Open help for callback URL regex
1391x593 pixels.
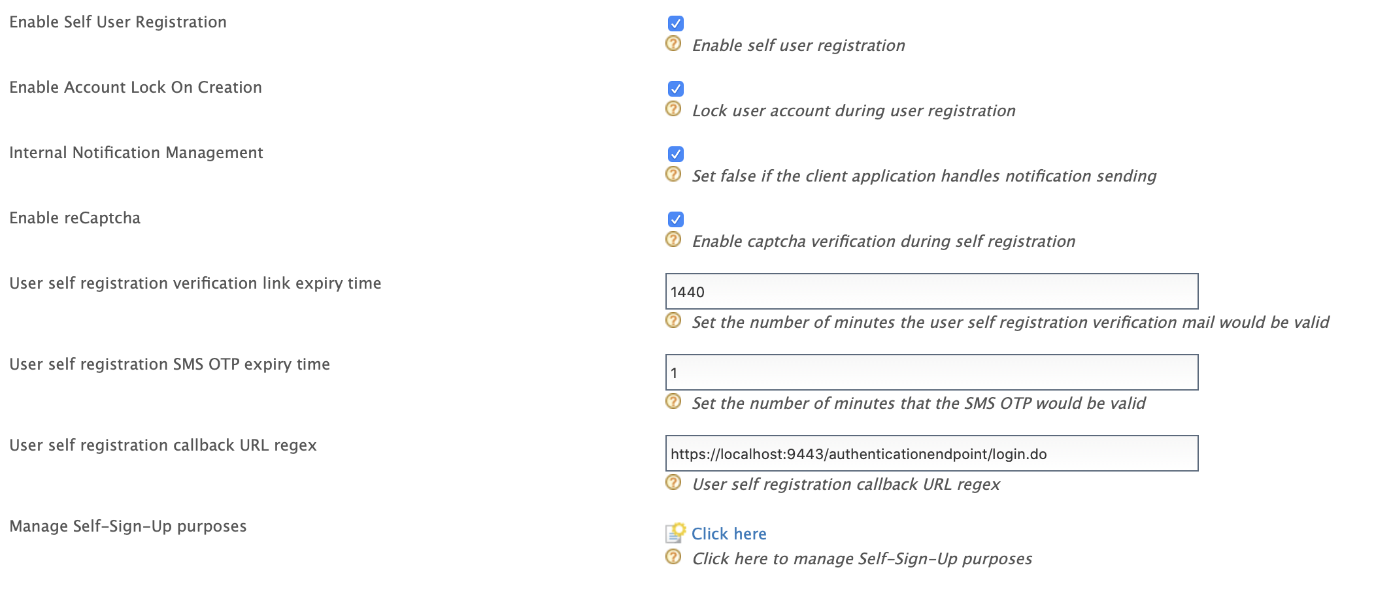coord(673,484)
